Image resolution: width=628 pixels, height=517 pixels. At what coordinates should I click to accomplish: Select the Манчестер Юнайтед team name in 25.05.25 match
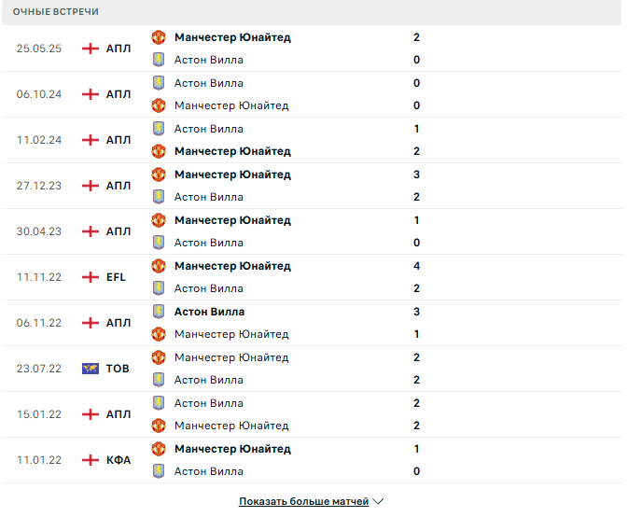click(x=232, y=37)
